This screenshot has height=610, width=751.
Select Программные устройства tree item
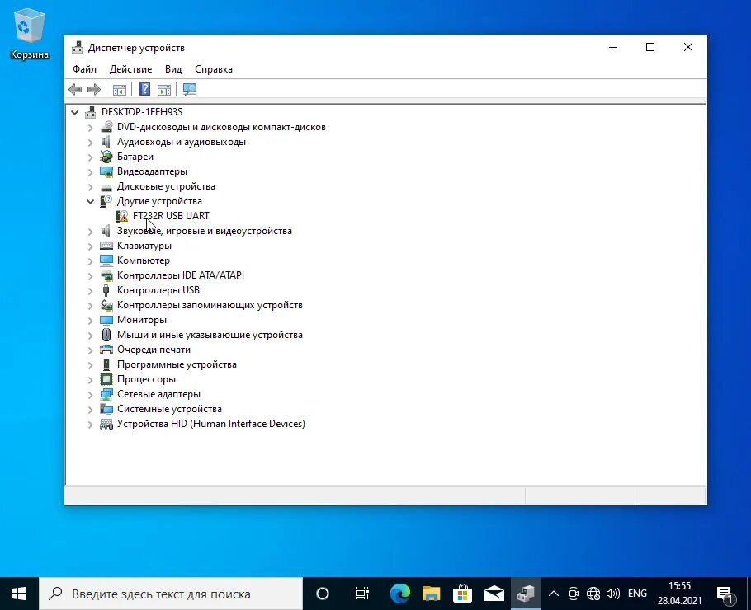click(177, 364)
